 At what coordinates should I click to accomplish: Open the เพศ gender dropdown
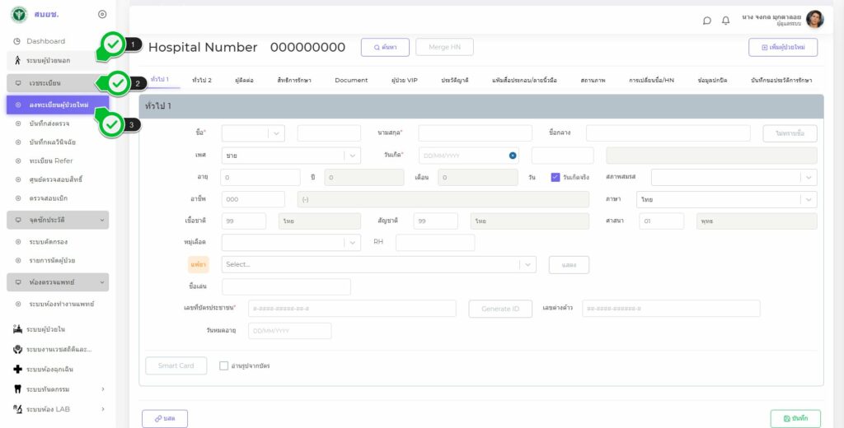[352, 156]
